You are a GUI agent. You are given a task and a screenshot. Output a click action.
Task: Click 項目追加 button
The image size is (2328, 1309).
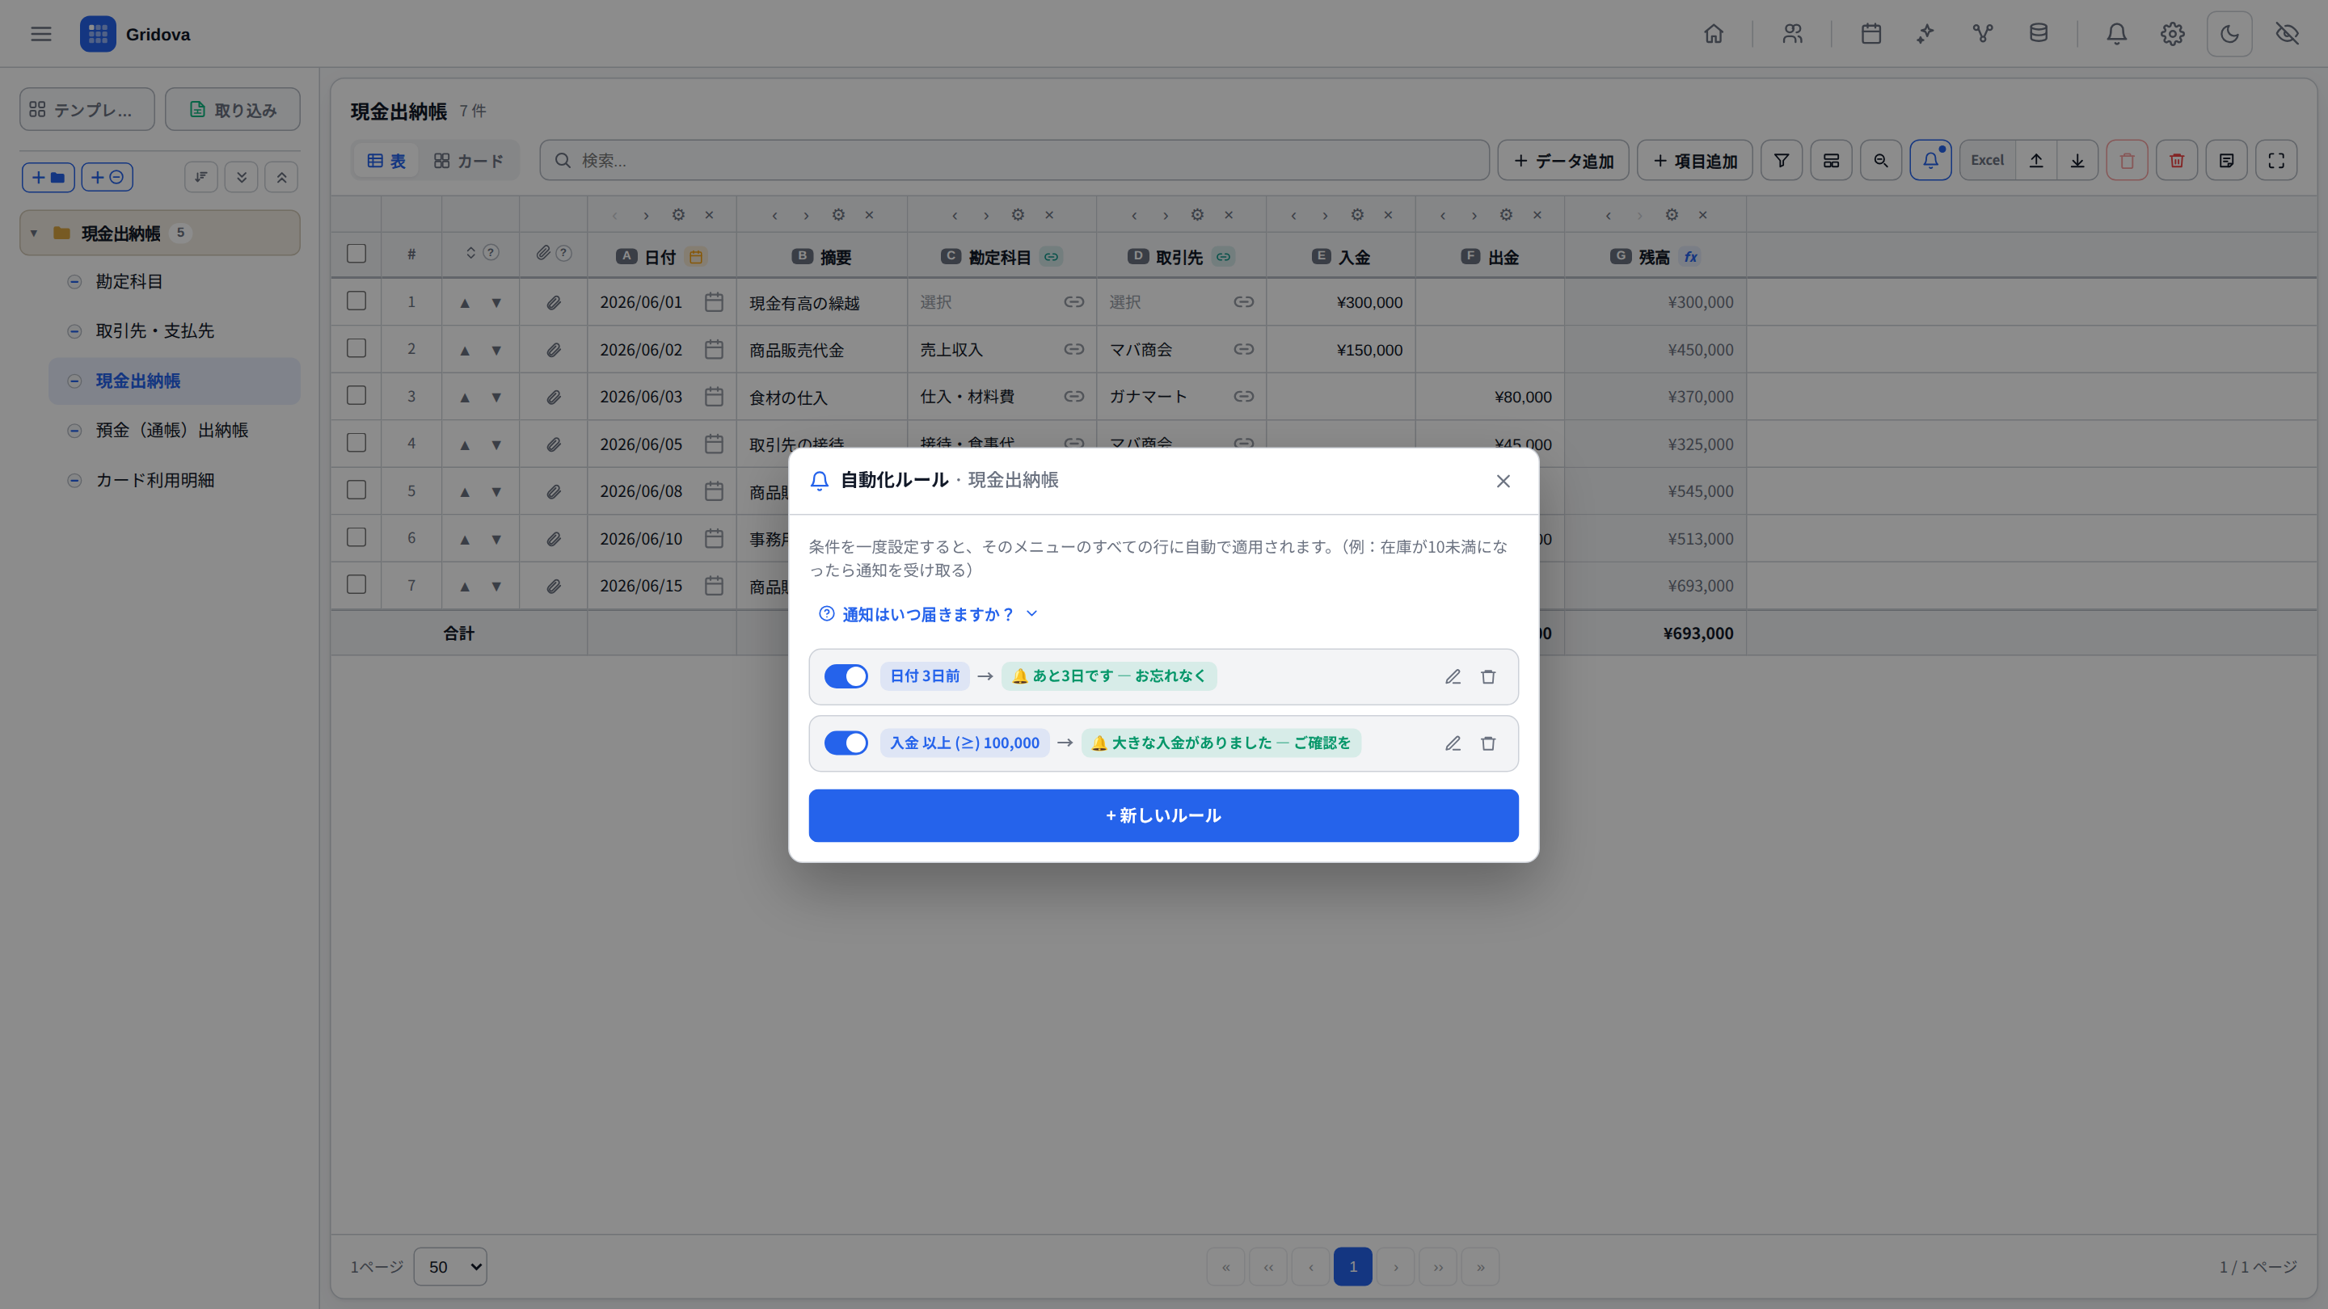1694,160
